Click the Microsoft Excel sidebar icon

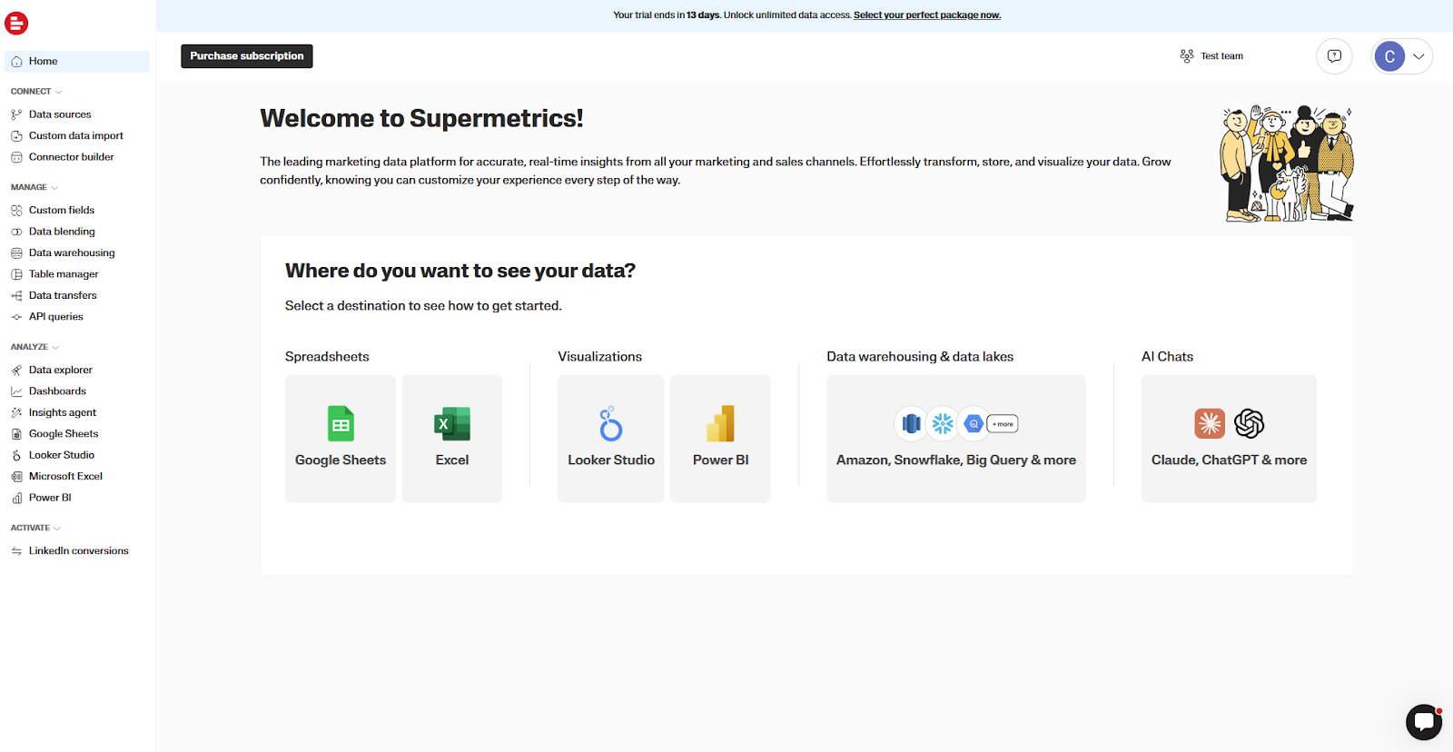coord(16,476)
